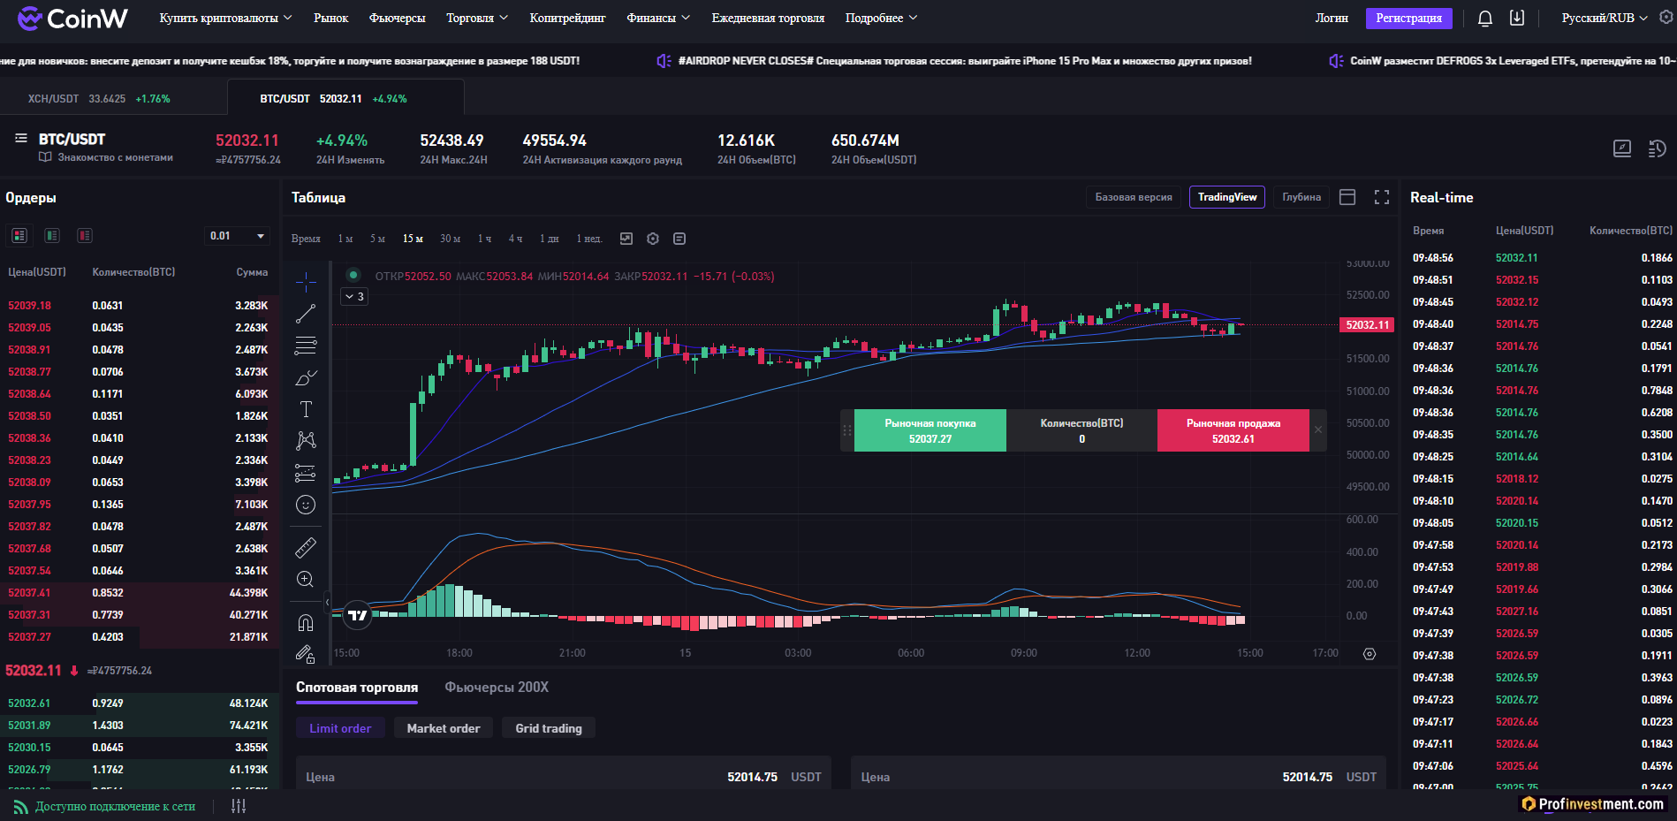Image resolution: width=1677 pixels, height=821 pixels.
Task: Click Рыночная продажа 52032.61 button
Action: coord(1233,430)
